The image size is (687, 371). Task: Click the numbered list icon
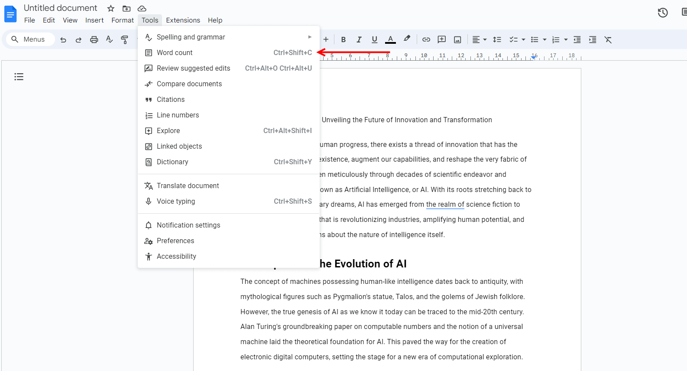[x=556, y=39]
